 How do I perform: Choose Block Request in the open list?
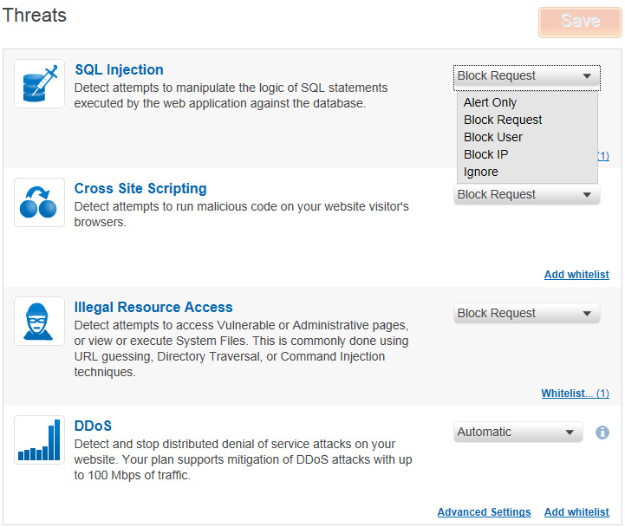click(503, 120)
